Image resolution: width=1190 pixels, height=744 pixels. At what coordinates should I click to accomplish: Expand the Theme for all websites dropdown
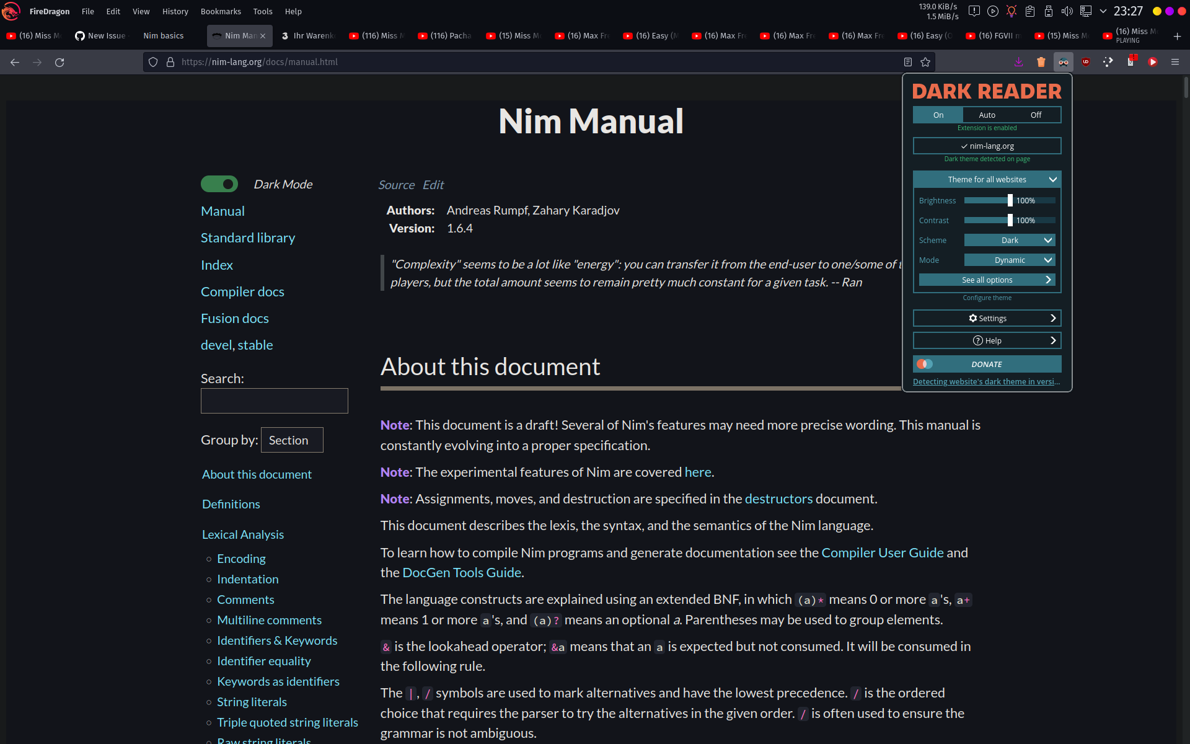coord(987,179)
